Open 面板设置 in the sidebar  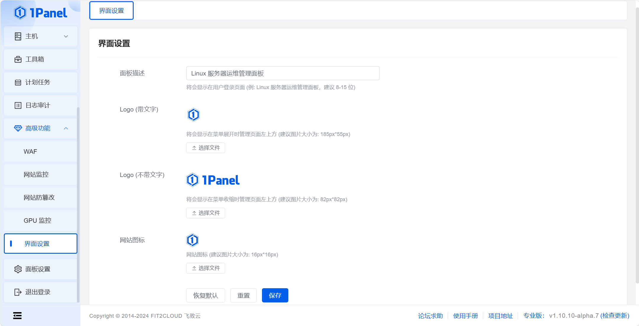(41, 269)
